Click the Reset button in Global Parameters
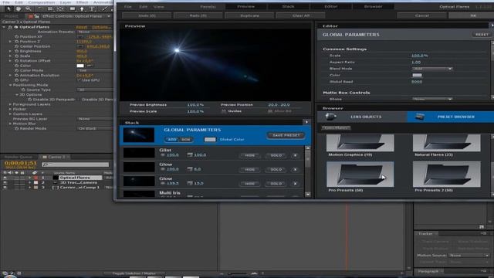This screenshot has height=278, width=494. coord(482,34)
